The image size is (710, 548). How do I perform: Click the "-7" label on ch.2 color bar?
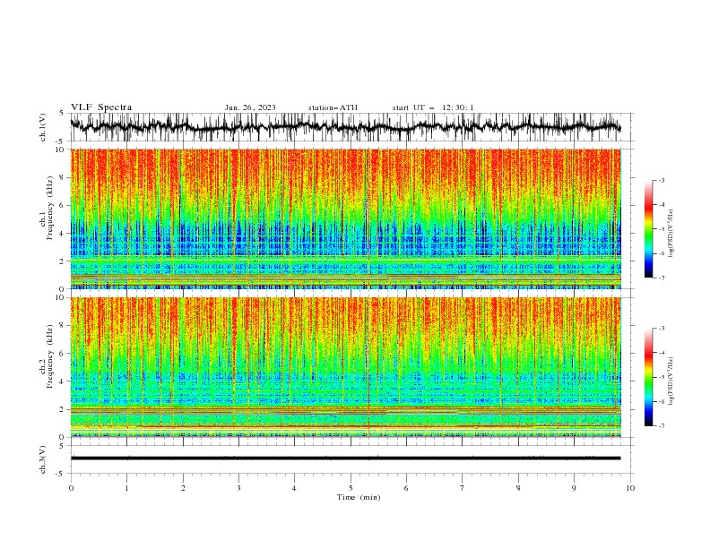pyautogui.click(x=661, y=425)
